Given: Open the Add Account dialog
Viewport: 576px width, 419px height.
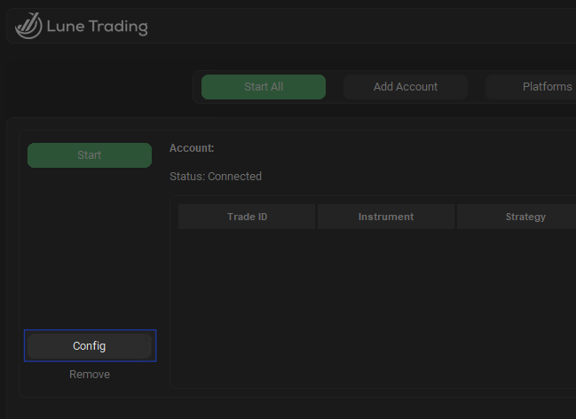Looking at the screenshot, I should click(406, 87).
